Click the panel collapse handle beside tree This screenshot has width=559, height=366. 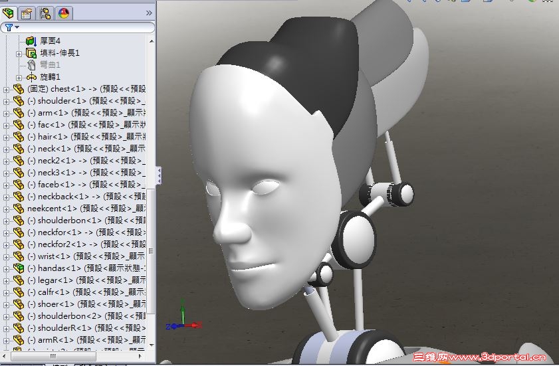coord(159,176)
